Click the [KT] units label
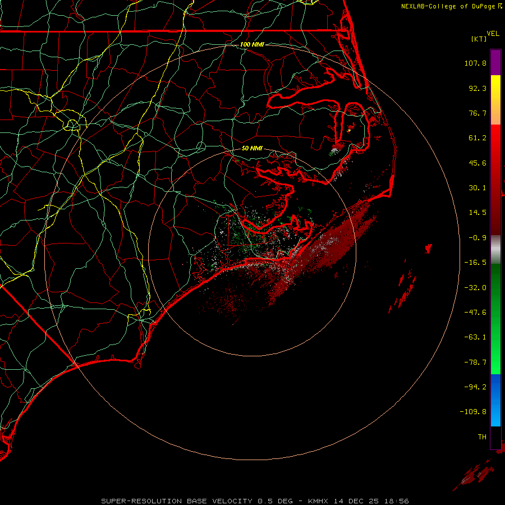This screenshot has width=505, height=505. [x=479, y=39]
